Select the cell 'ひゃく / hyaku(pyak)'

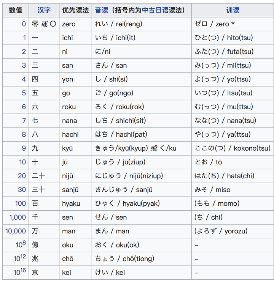click(x=142, y=203)
